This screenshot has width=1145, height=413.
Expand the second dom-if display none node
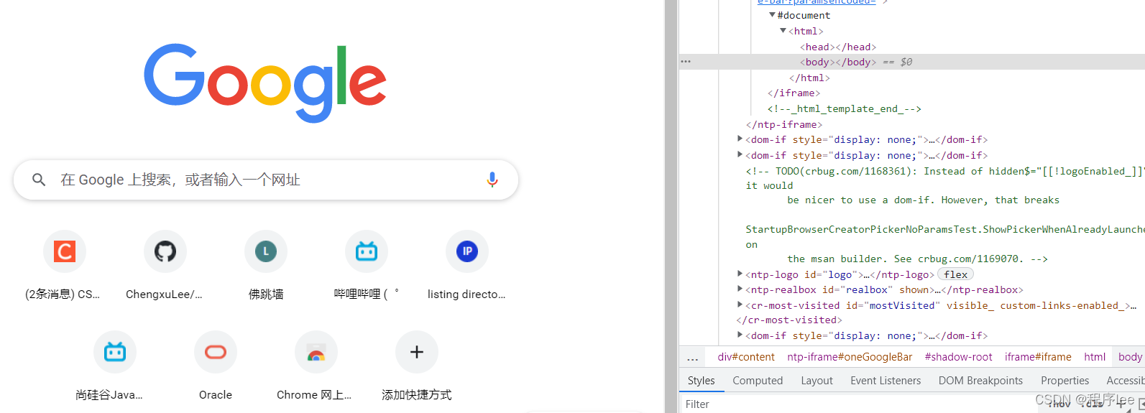click(740, 155)
